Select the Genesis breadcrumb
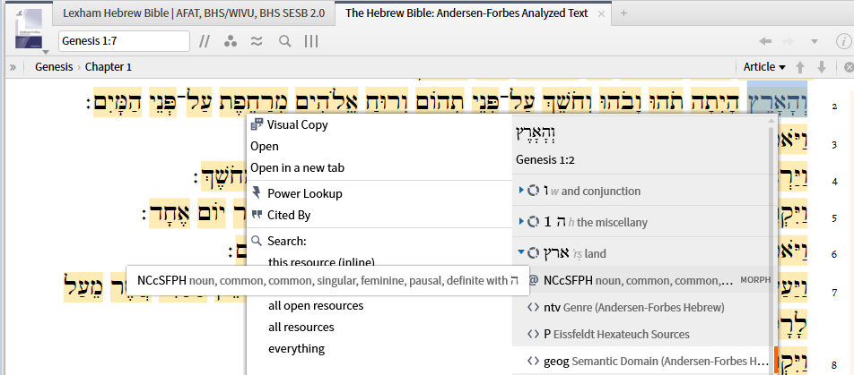Viewport: 854px width, 375px height. [x=54, y=67]
